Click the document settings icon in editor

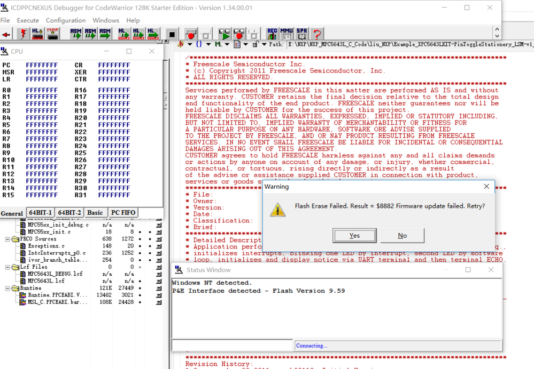point(237,44)
